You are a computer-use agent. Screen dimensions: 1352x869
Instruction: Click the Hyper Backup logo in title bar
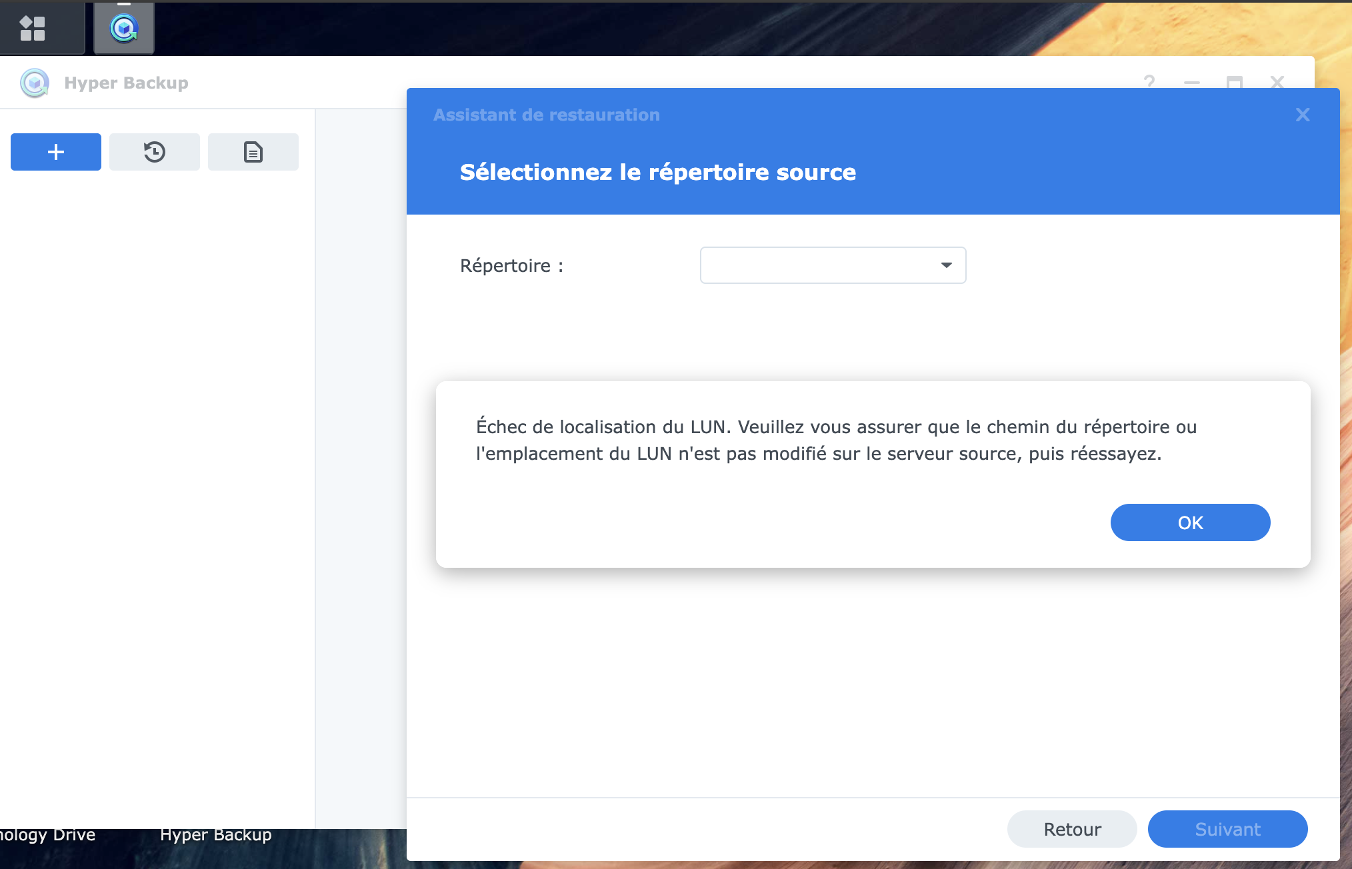click(x=35, y=83)
